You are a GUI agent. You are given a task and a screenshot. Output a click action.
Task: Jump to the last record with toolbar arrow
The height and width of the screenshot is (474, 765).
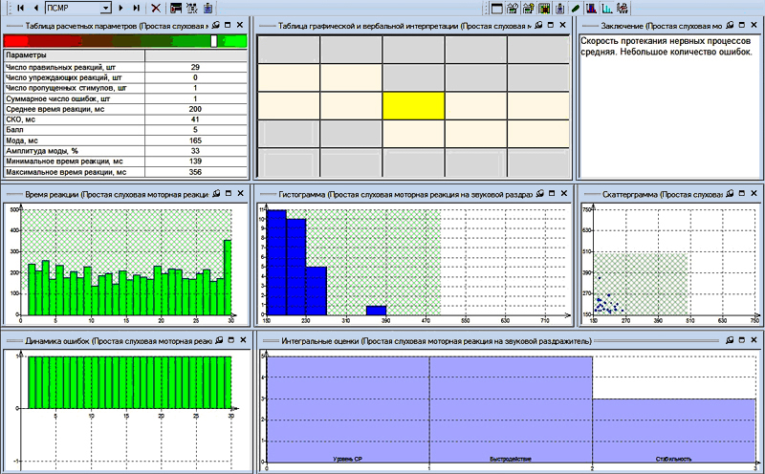pyautogui.click(x=136, y=8)
